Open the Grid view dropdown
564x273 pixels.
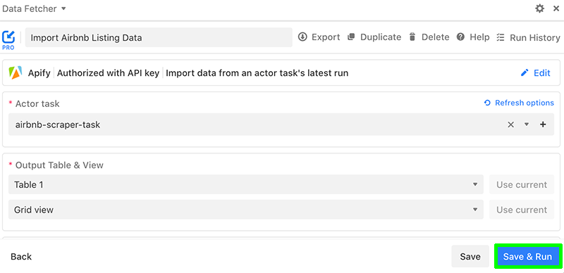click(246, 210)
